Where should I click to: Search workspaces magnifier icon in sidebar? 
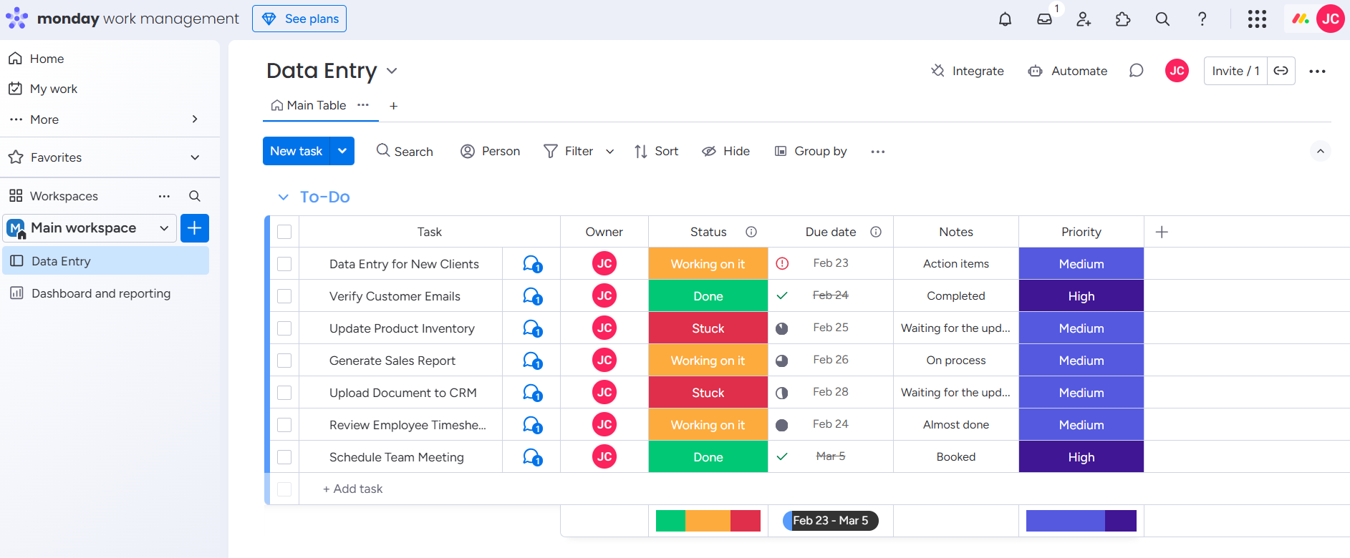[x=194, y=196]
